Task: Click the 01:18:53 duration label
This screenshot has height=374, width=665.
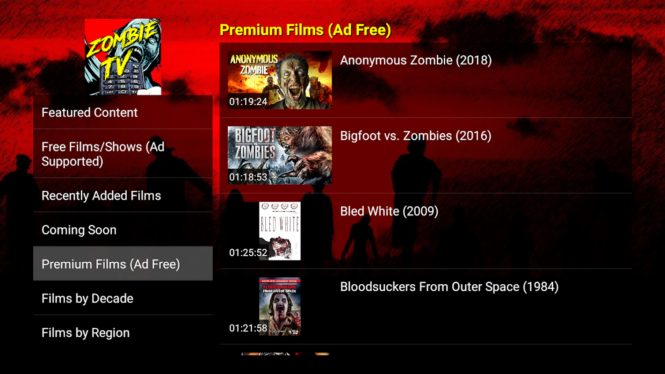Action: [248, 177]
